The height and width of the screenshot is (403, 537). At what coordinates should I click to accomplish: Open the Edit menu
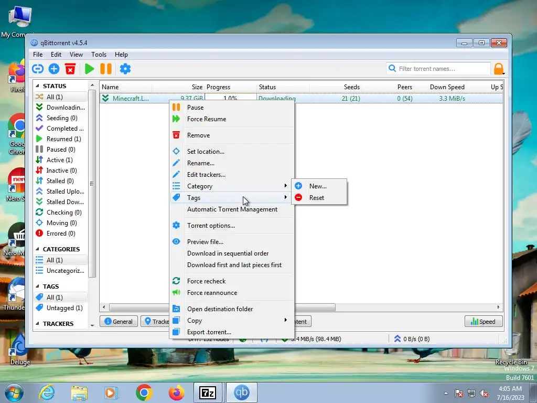coord(56,55)
